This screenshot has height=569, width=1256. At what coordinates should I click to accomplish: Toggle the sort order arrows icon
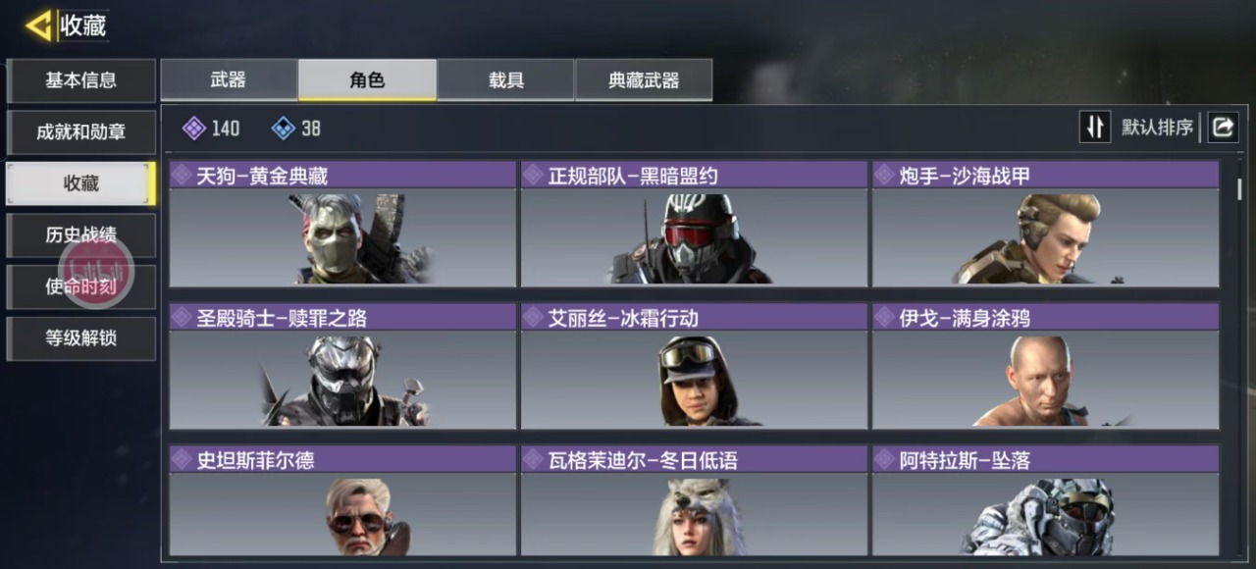[x=1095, y=127]
